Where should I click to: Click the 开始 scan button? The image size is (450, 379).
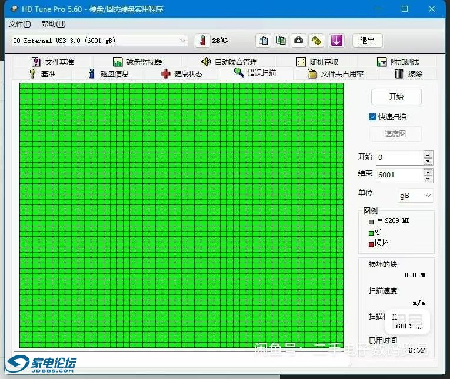coord(396,96)
